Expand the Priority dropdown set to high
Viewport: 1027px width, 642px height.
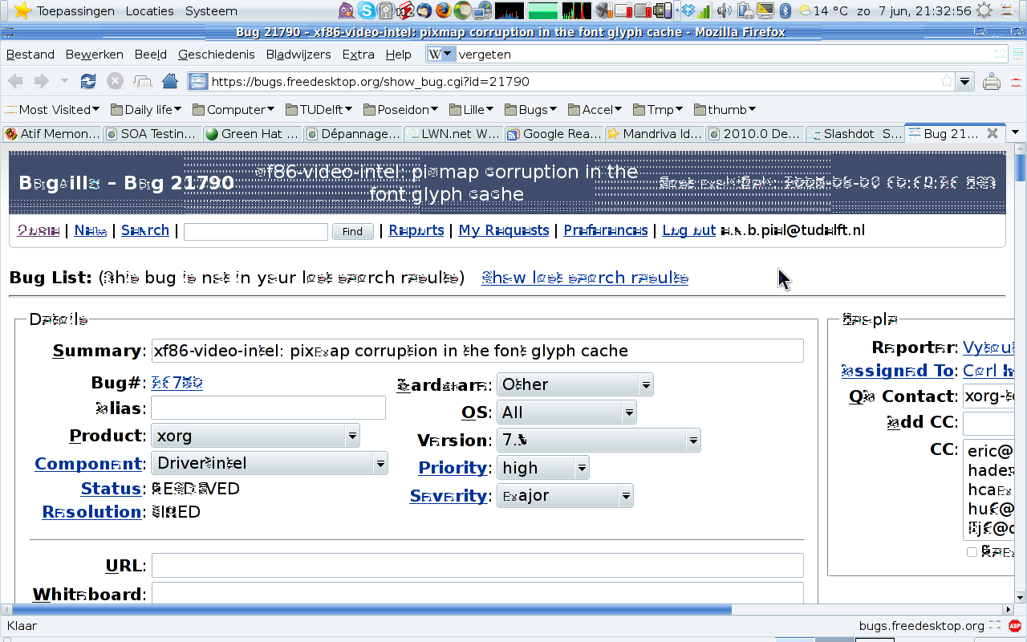tap(542, 468)
